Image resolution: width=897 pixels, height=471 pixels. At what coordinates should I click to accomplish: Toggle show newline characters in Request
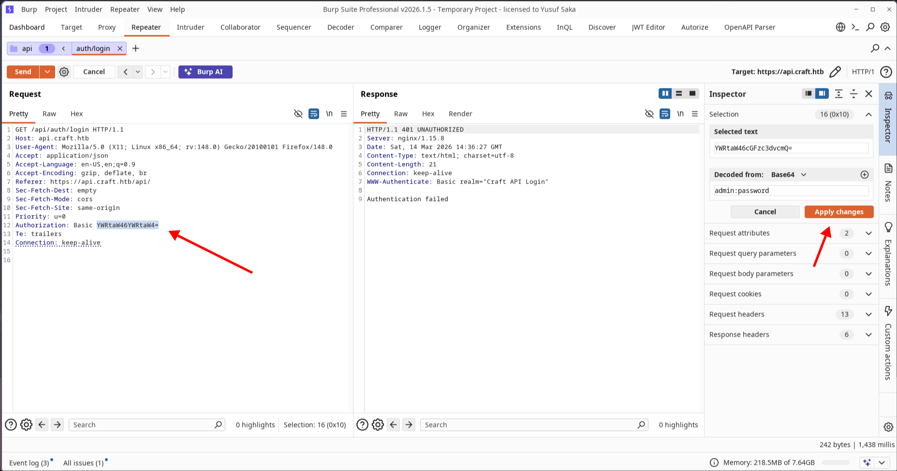coord(329,114)
